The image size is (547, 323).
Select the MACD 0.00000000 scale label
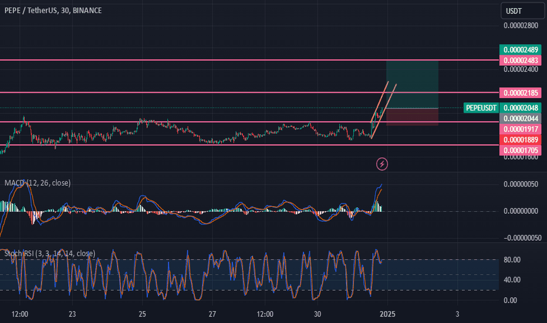pos(521,211)
